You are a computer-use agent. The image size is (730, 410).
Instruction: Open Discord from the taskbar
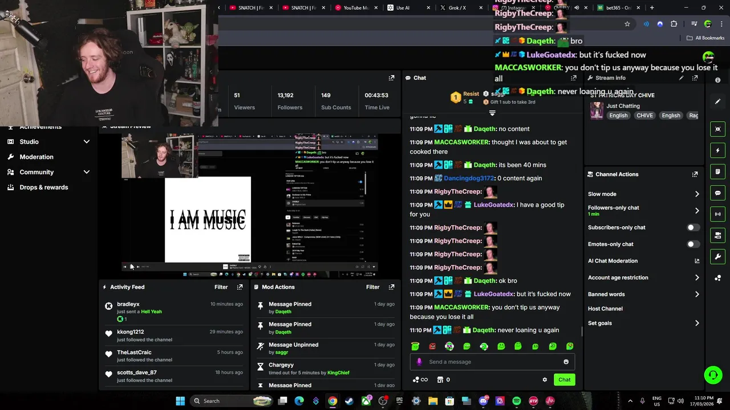click(x=484, y=401)
